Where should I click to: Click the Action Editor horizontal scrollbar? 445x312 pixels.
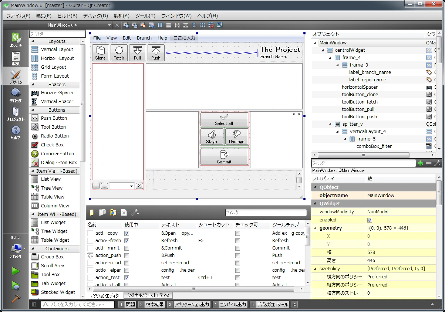tap(193, 289)
